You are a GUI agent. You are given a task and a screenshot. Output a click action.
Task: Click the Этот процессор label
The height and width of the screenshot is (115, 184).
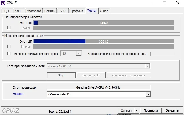[24, 87]
